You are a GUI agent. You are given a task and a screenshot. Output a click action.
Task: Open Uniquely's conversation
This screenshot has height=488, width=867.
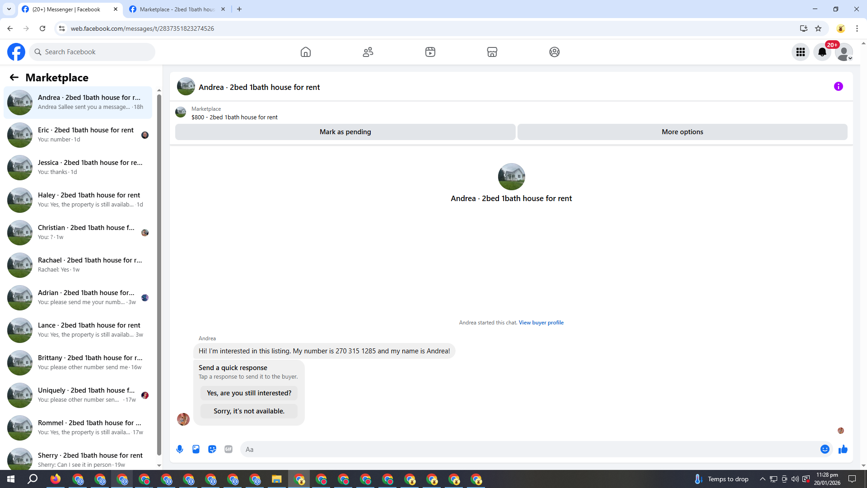(x=78, y=395)
